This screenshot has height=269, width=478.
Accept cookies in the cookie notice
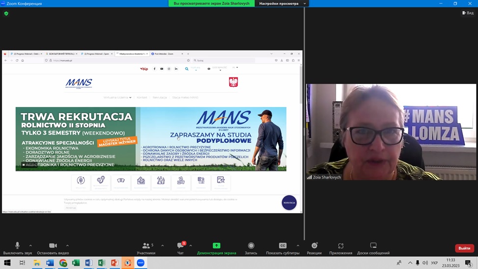71,208
